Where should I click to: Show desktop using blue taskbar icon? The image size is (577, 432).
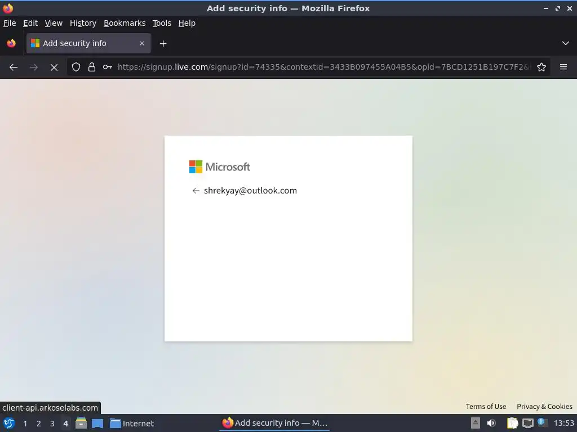click(x=97, y=423)
